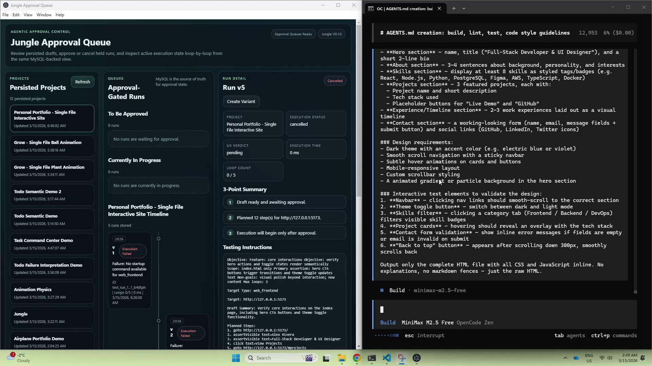652x366 pixels.
Task: Close the OC AGENTS.md terminal tab
Action: pos(439,8)
